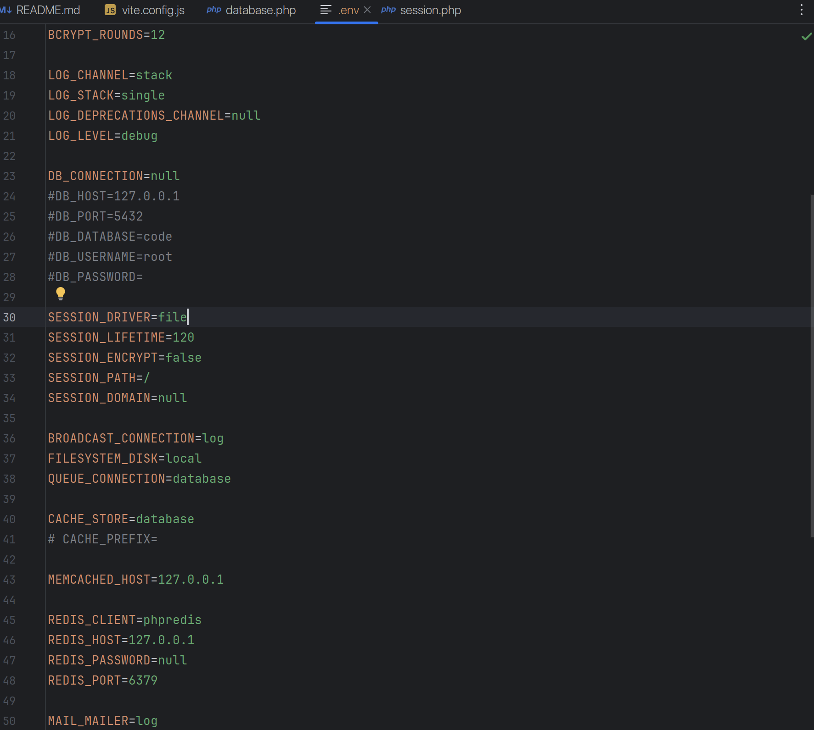814x730 pixels.
Task: Click the commented #DB_DATABASE=code line
Action: 110,237
